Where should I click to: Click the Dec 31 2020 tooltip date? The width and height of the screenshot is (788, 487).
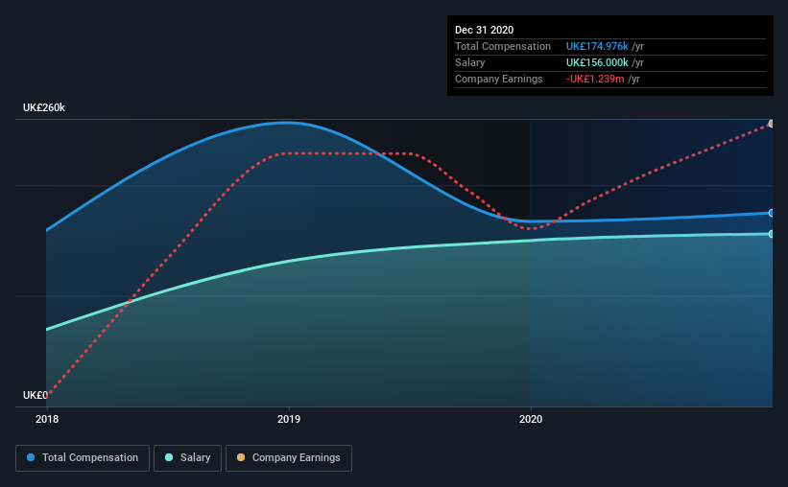(484, 30)
